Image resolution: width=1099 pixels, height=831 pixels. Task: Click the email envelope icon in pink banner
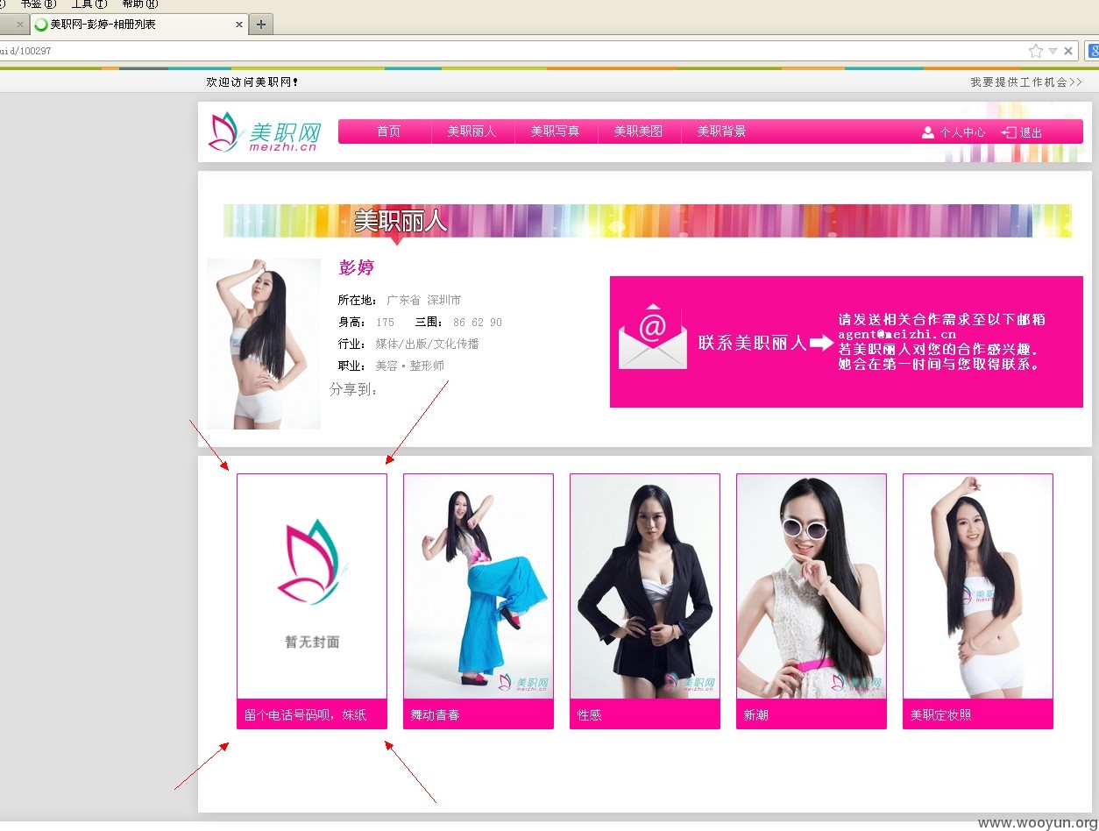653,337
